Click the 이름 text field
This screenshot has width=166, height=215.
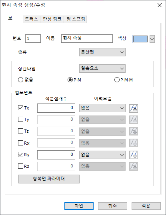87,38
